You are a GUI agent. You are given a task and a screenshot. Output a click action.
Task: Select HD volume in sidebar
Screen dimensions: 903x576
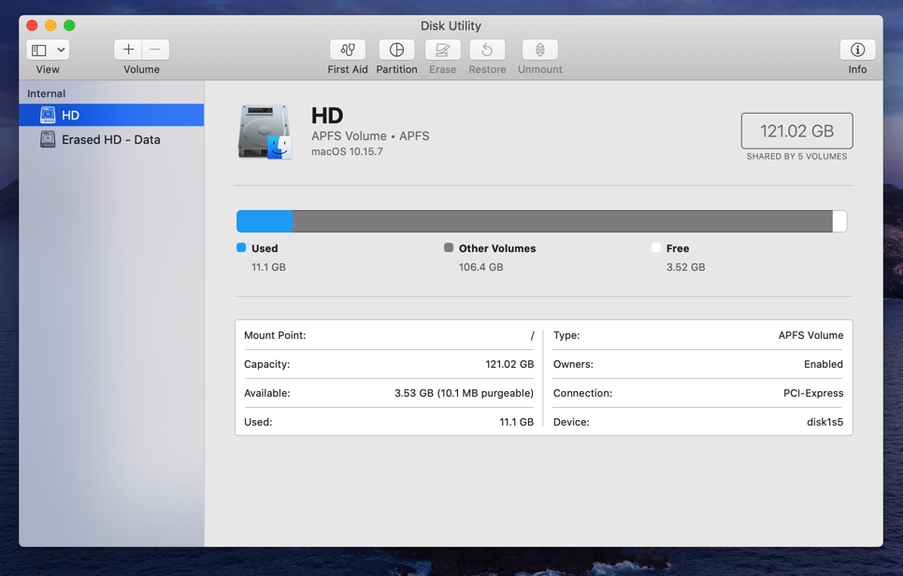point(111,115)
